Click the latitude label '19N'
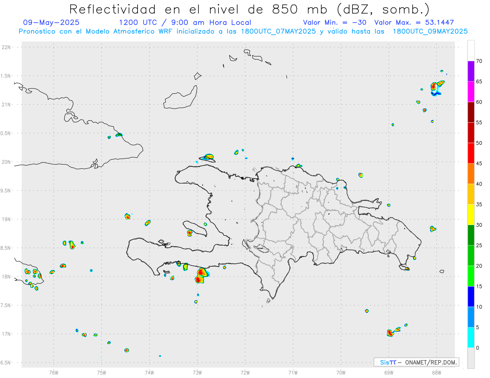Image resolution: width=490 pixels, height=378 pixels. [x=7, y=219]
